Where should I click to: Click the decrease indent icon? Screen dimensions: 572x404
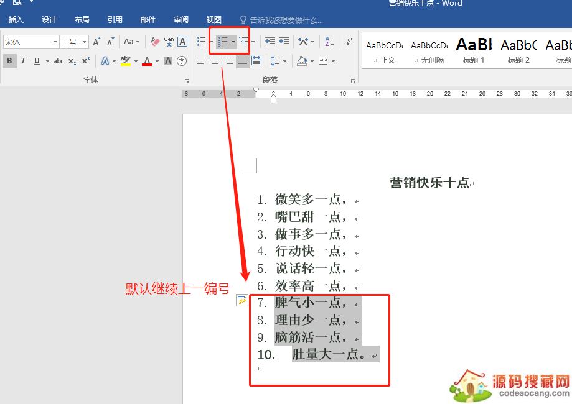pyautogui.click(x=270, y=42)
